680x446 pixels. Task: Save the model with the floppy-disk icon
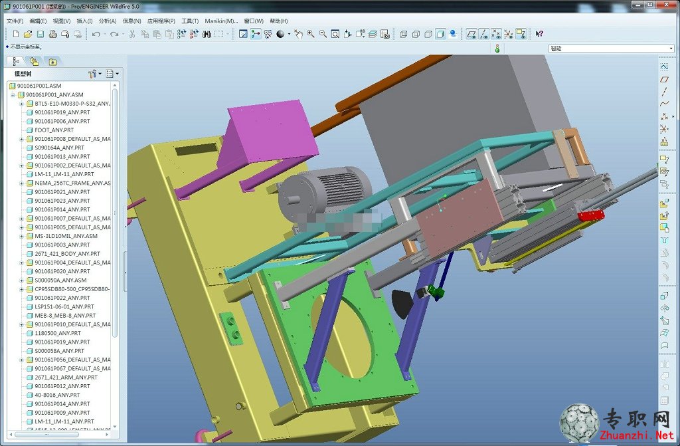(41, 34)
